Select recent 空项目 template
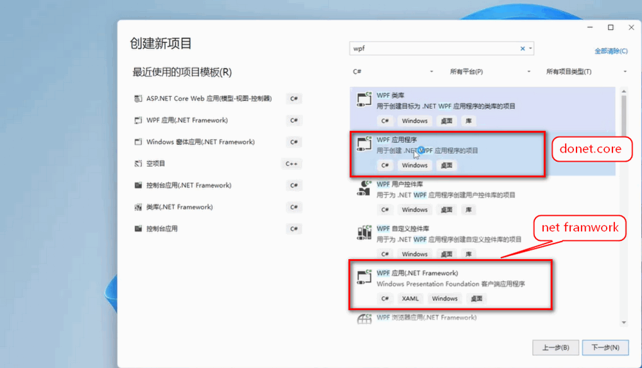The image size is (642, 368). pos(155,163)
